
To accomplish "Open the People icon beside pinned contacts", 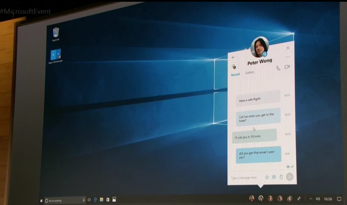I will 299,198.
